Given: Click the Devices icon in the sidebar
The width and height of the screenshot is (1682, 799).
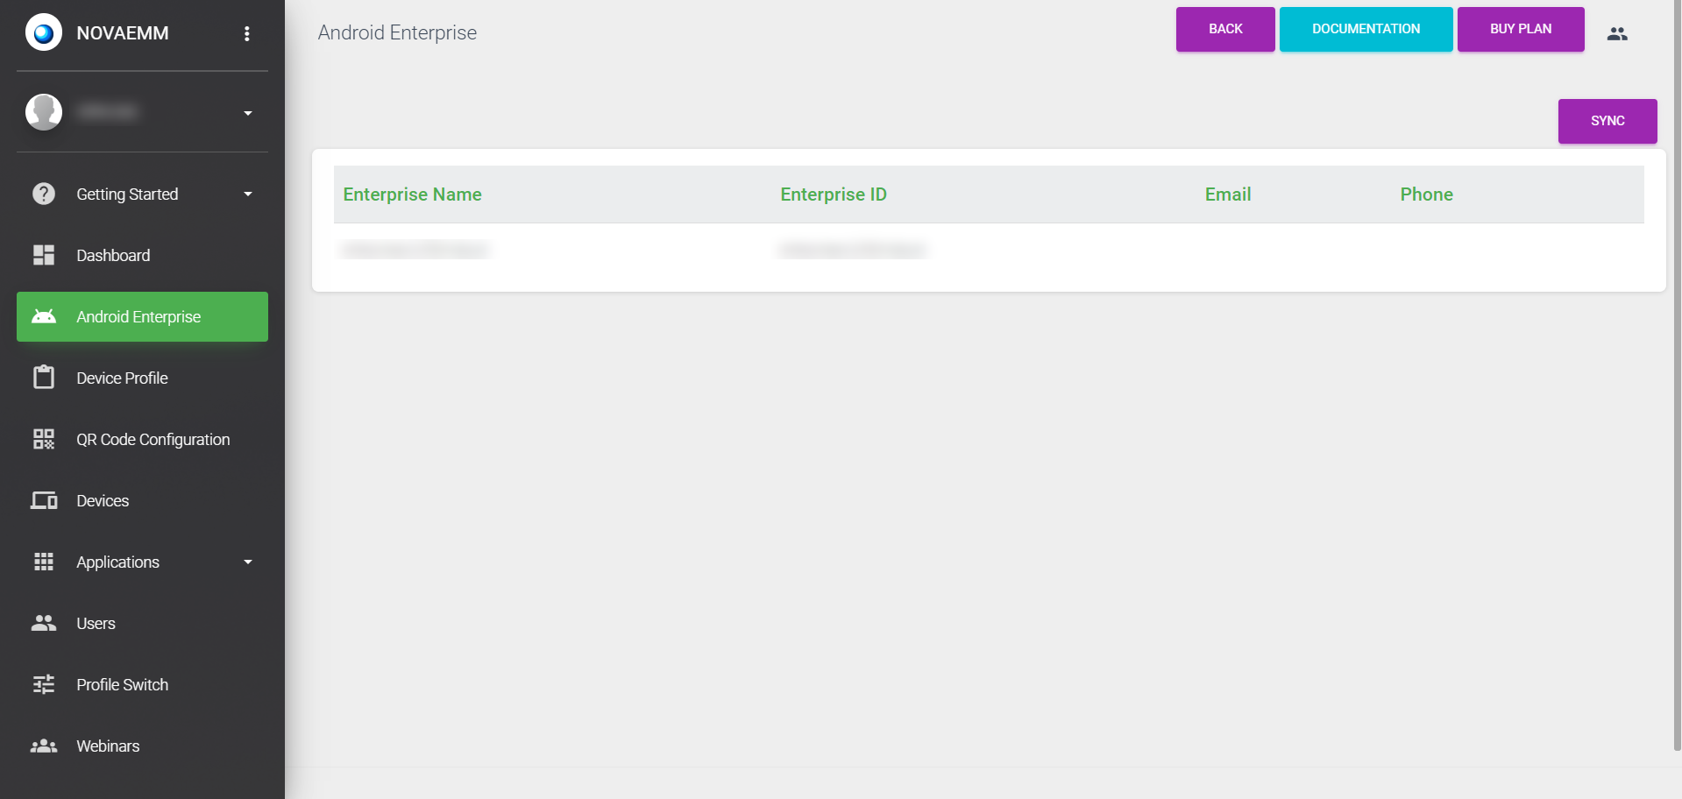Looking at the screenshot, I should click(44, 500).
